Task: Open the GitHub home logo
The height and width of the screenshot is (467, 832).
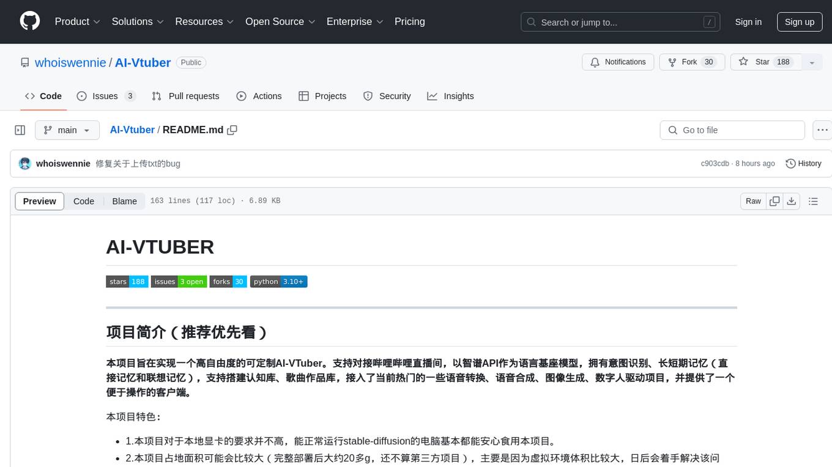Action: 30,21
